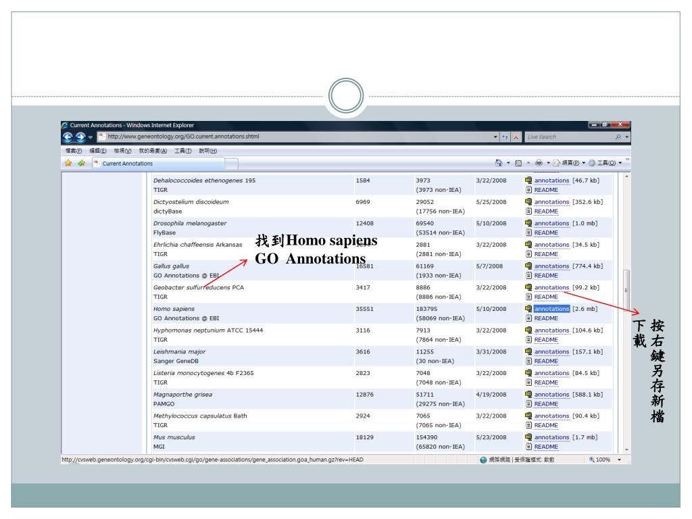Open README link for Homo sapiens
The height and width of the screenshot is (519, 692).
(x=546, y=318)
